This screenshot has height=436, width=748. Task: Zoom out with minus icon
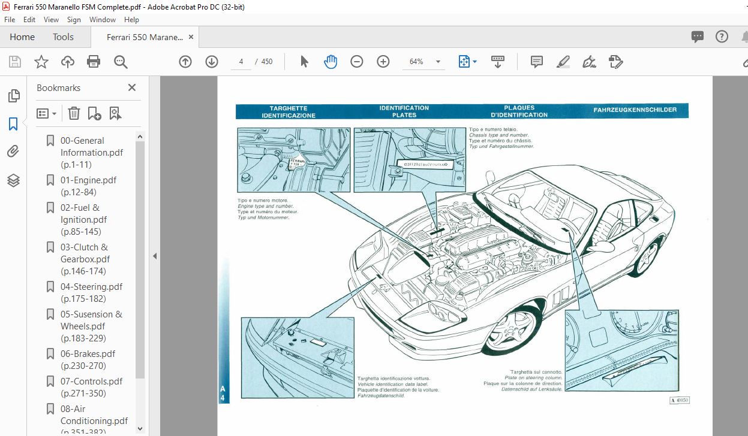pos(357,62)
